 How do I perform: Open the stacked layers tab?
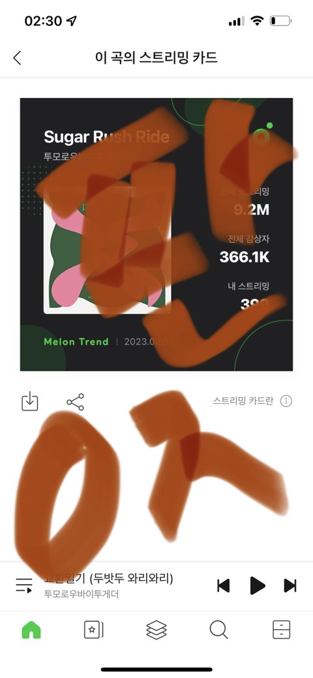click(156, 630)
